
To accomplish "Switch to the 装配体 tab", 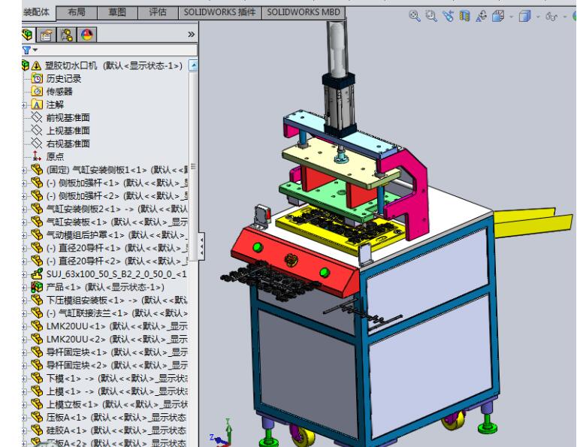I will point(38,12).
